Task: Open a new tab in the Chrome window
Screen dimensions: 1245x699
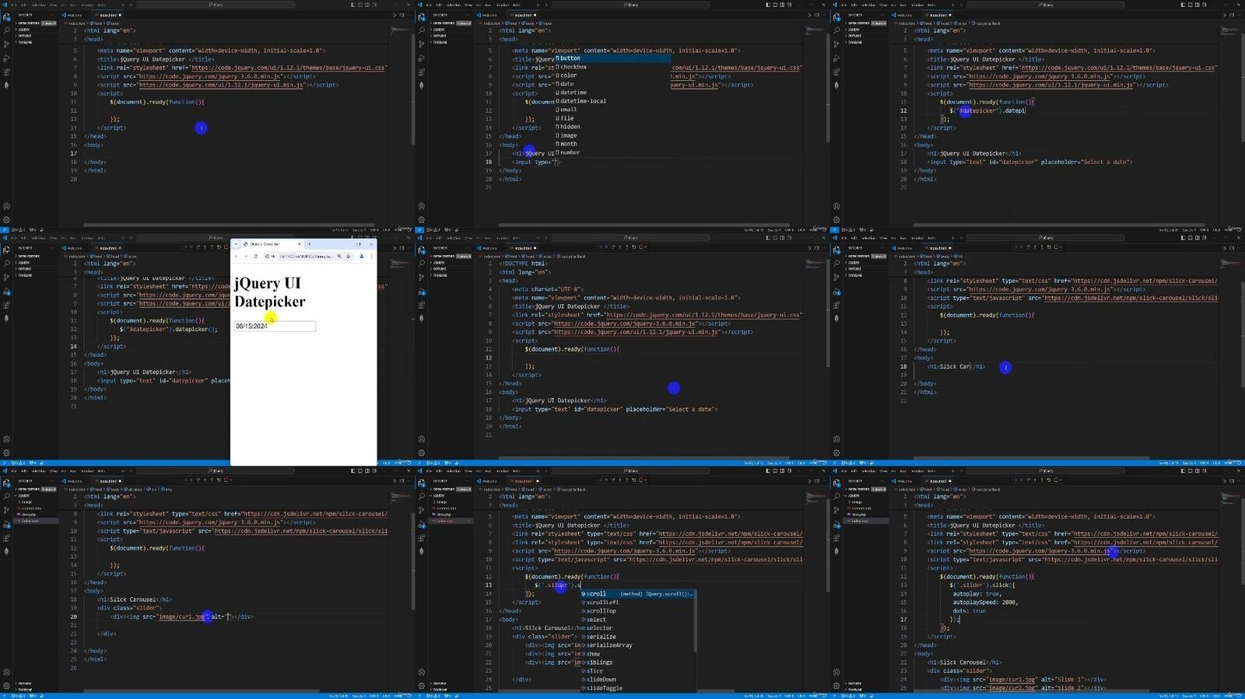Action: coord(309,244)
